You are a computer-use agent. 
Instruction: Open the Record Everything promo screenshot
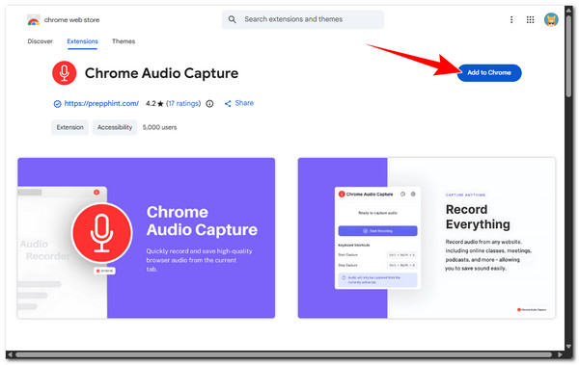coord(427,238)
